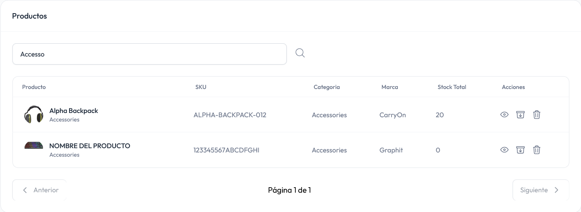Viewport: 581px width, 212px height.
Task: Go to the Anterior page
Action: pos(40,190)
